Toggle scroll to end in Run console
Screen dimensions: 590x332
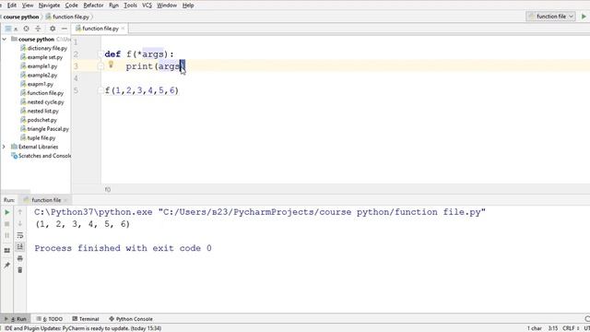(x=20, y=246)
